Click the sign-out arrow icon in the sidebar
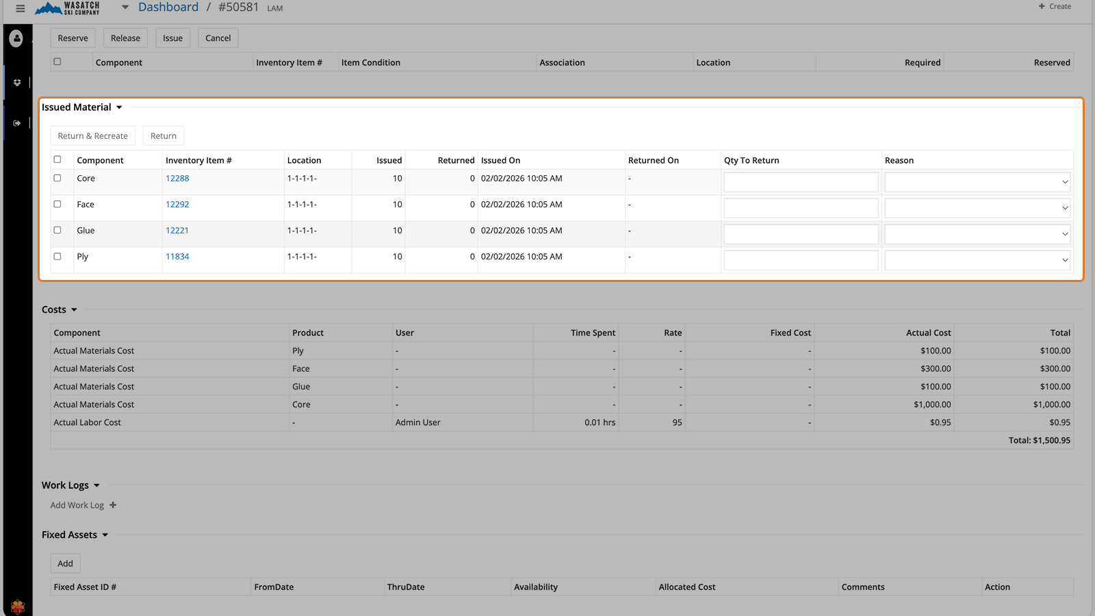Screen dimensions: 1095x616 click(17, 123)
